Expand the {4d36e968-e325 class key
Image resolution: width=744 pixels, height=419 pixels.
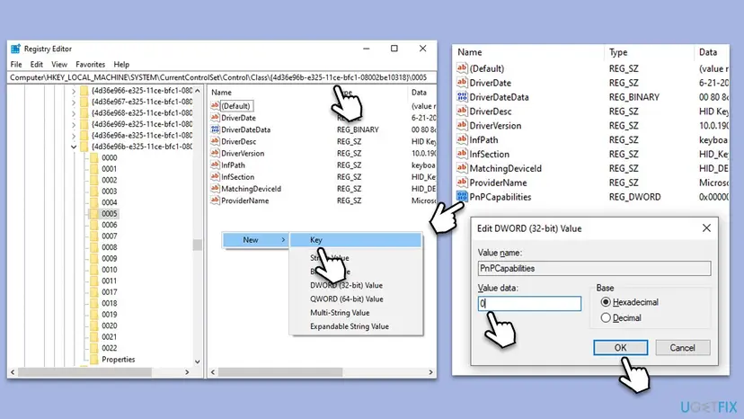[x=74, y=113]
